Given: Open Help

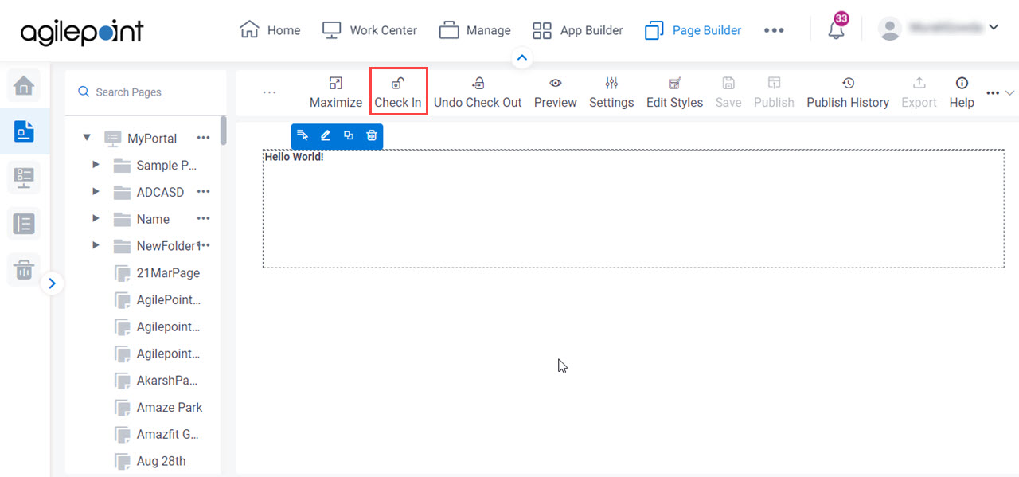Looking at the screenshot, I should [962, 92].
